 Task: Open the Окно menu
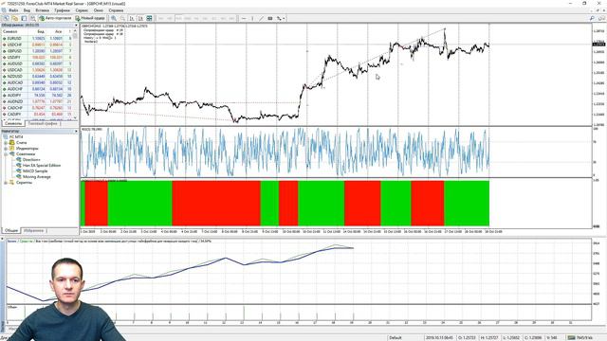pos(99,10)
